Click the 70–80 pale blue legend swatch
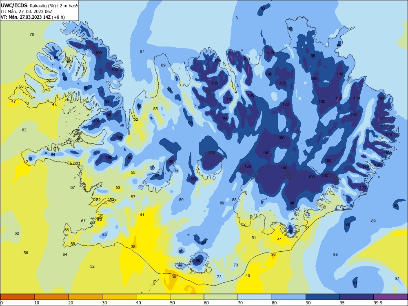The width and height of the screenshot is (408, 306). [x=255, y=297]
